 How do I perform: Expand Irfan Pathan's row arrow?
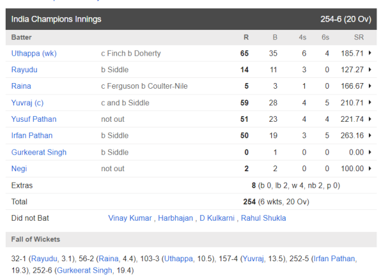[x=370, y=136]
